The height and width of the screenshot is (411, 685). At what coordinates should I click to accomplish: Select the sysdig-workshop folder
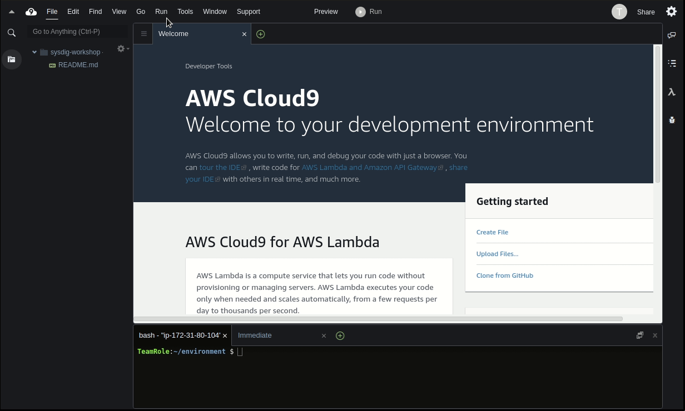(75, 52)
